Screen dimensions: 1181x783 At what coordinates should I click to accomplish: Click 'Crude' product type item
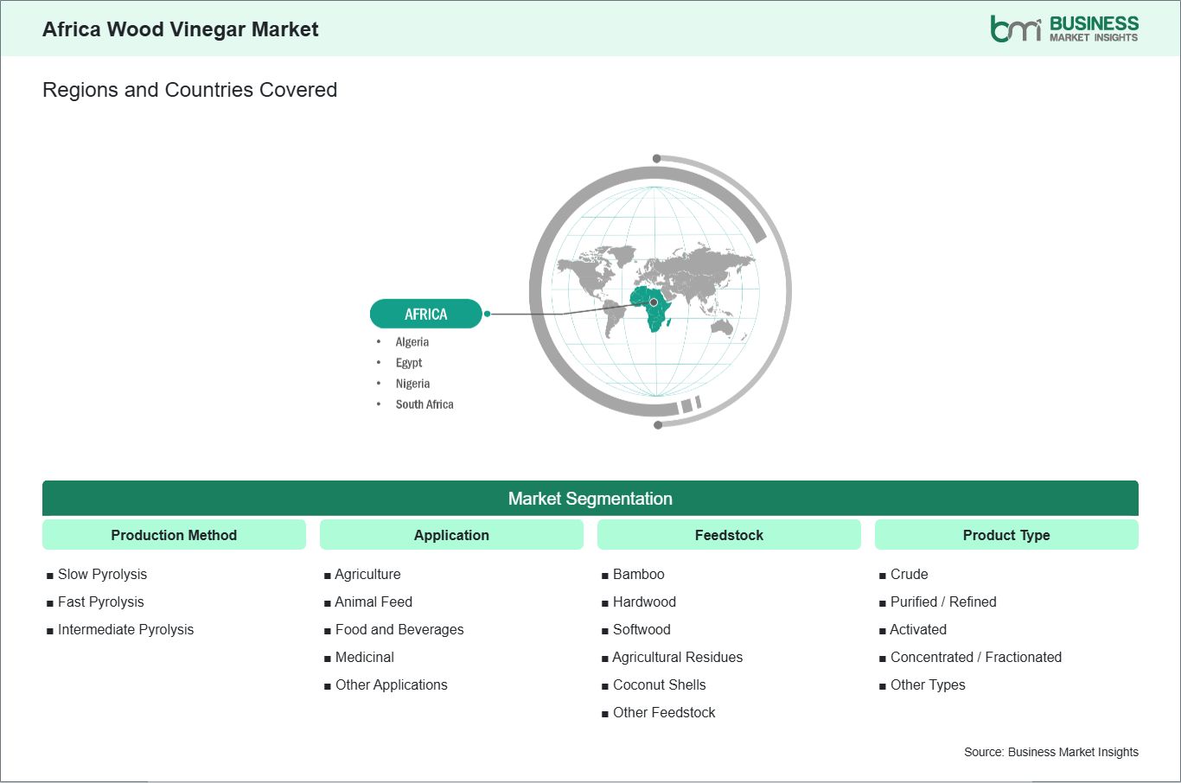click(910, 574)
